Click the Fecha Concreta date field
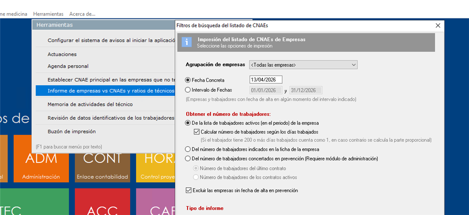 click(x=265, y=80)
